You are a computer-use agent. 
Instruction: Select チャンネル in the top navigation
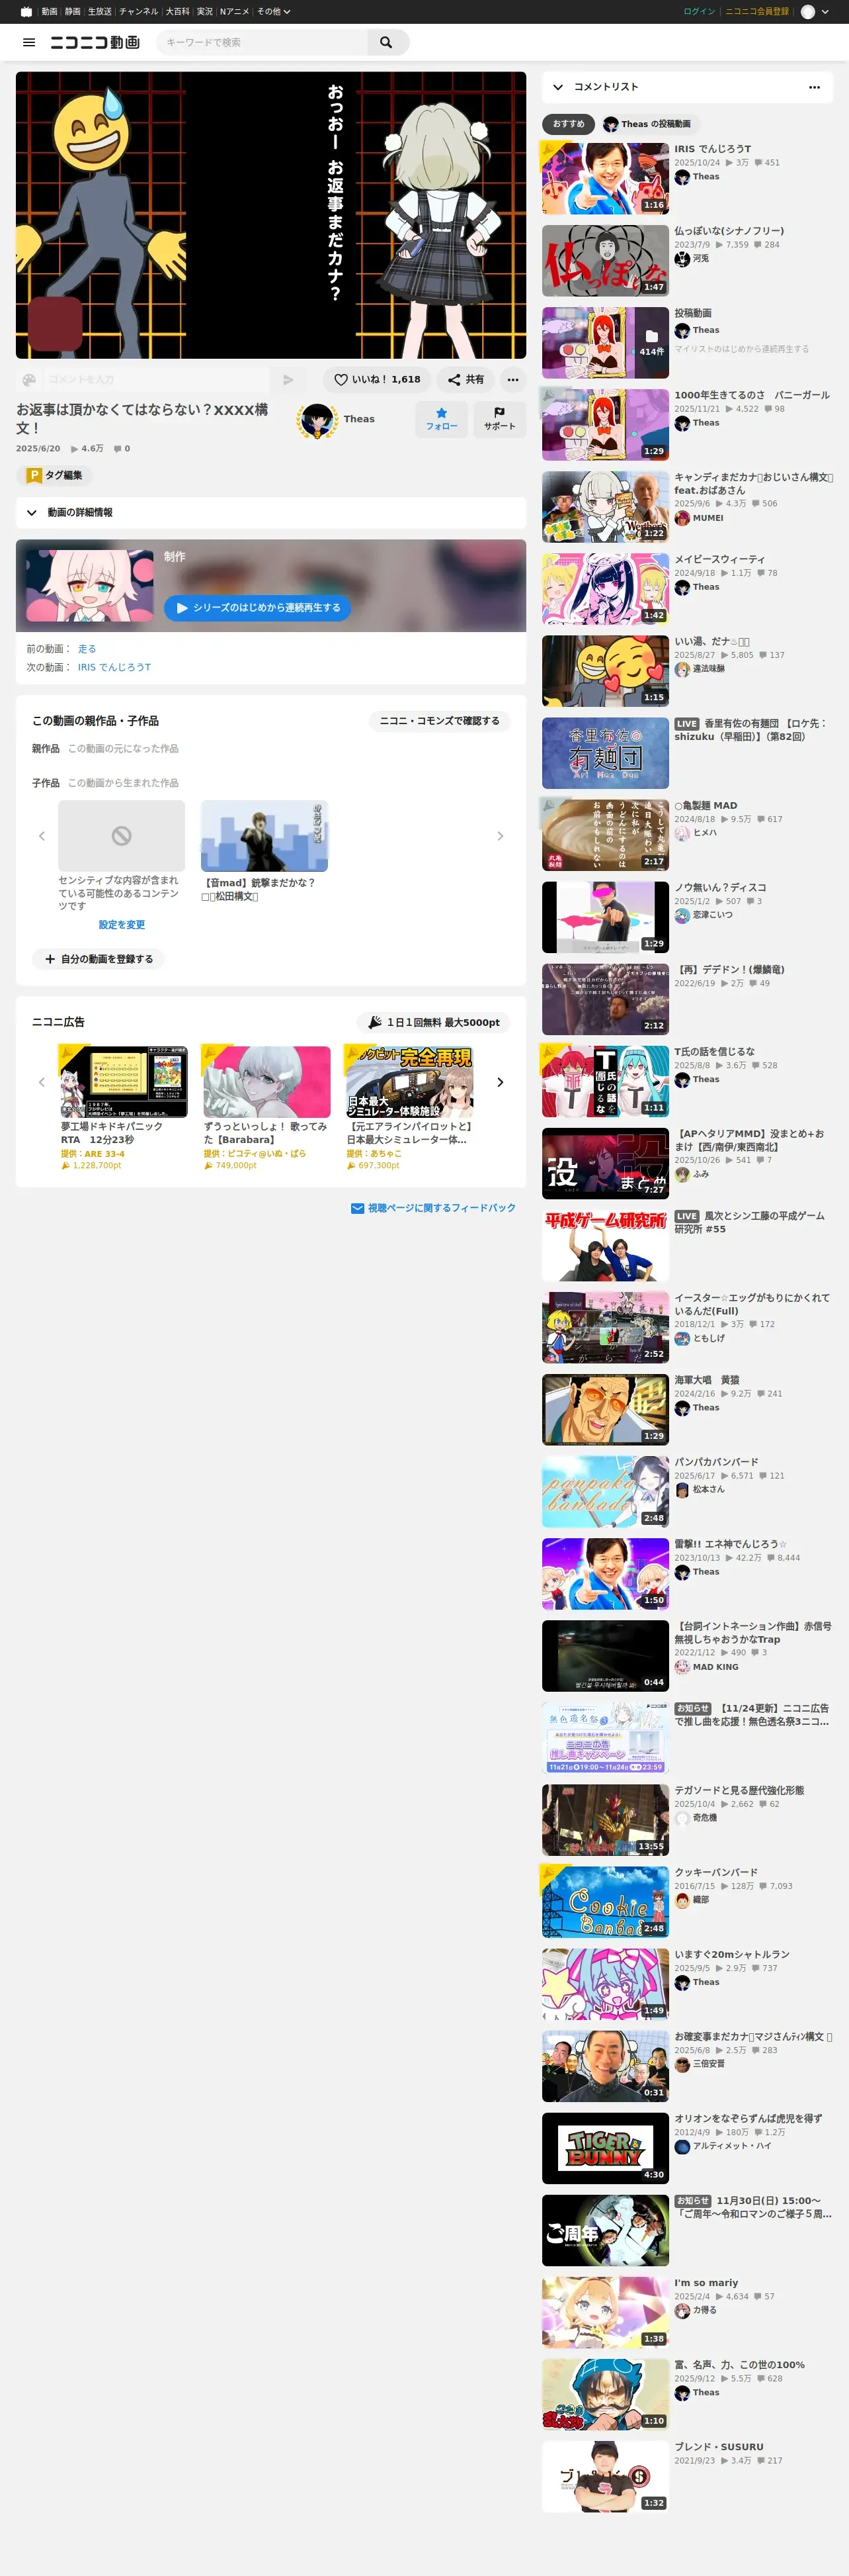coord(138,12)
